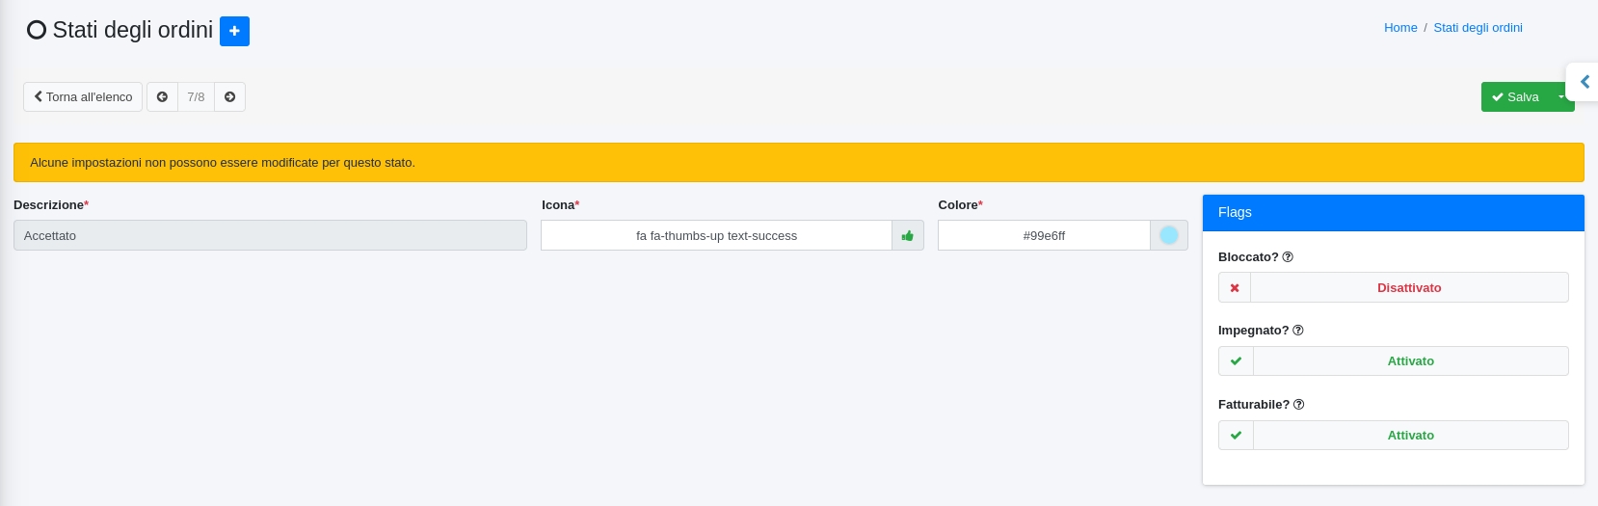Click help icon next to Bloccato
Viewport: 1598px width, 506px height.
[1288, 257]
